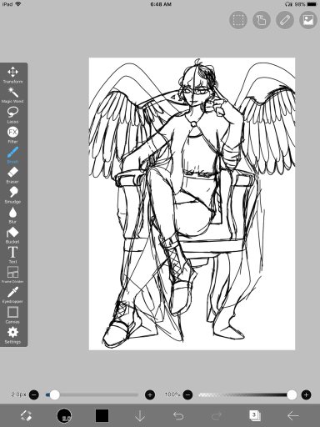320x427 pixels.
Task: Increase opacity with plus button
Action: tap(306, 394)
